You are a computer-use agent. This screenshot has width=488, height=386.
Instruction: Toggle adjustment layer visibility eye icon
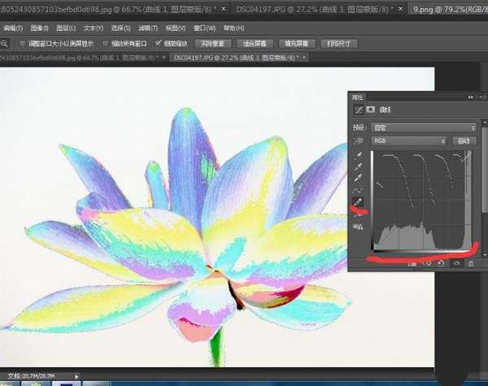point(455,264)
